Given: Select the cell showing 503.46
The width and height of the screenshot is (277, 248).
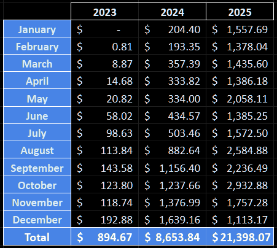Looking at the screenshot, I should coord(172,133).
